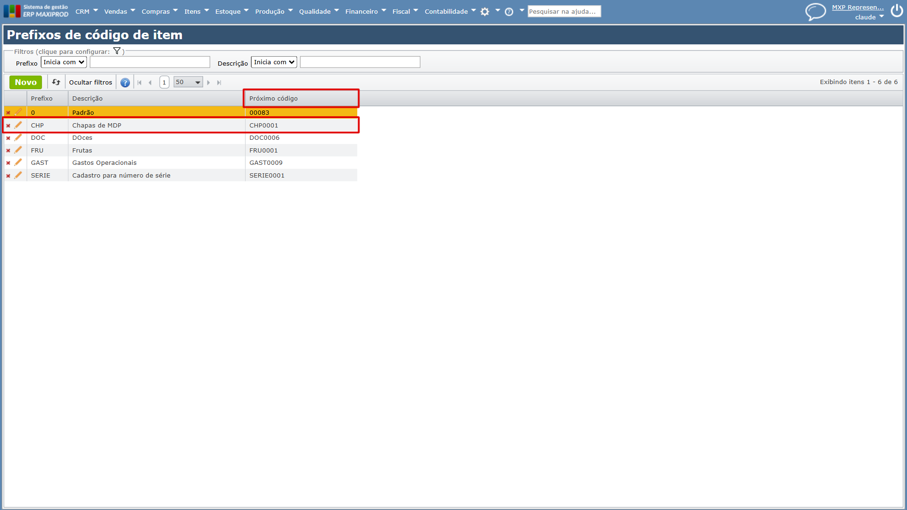This screenshot has width=907, height=510.
Task: Click the power logout icon
Action: (897, 11)
